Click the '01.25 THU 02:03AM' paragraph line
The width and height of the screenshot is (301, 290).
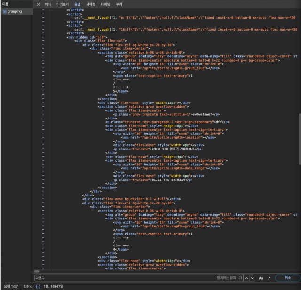(152, 180)
